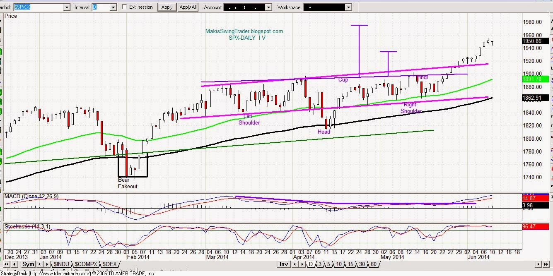Click the Apply button
The image size is (553, 276).
pyautogui.click(x=167, y=7)
